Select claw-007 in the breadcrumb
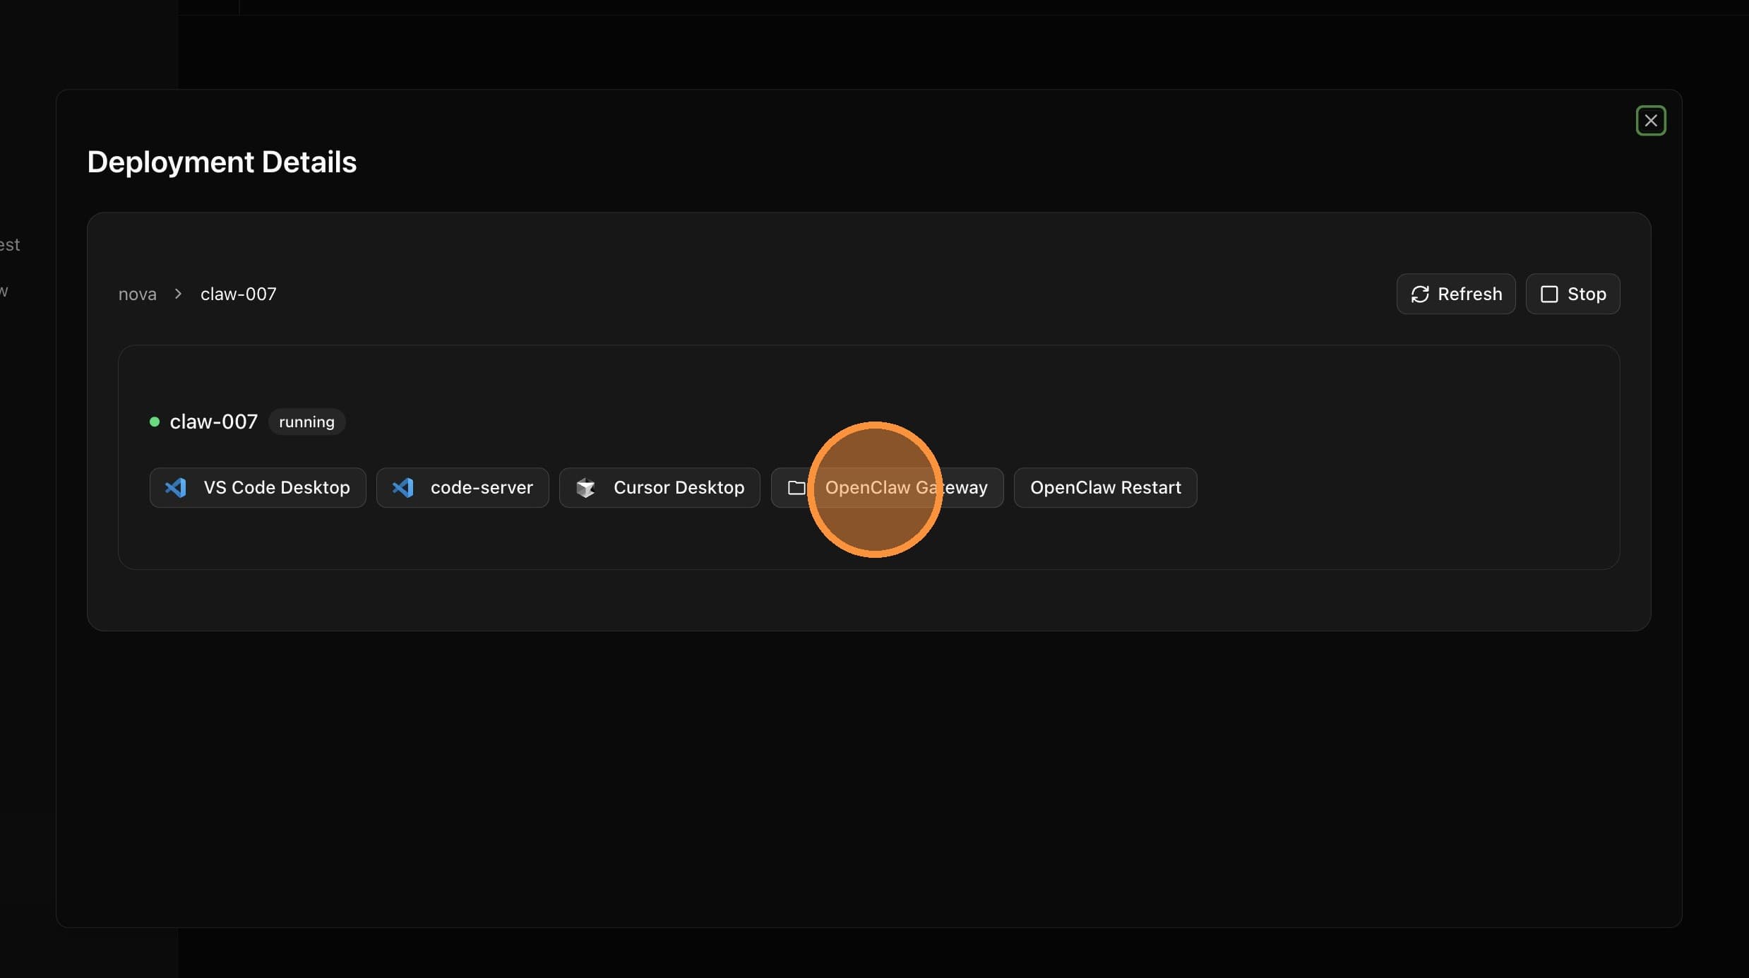The image size is (1749, 978). tap(239, 294)
